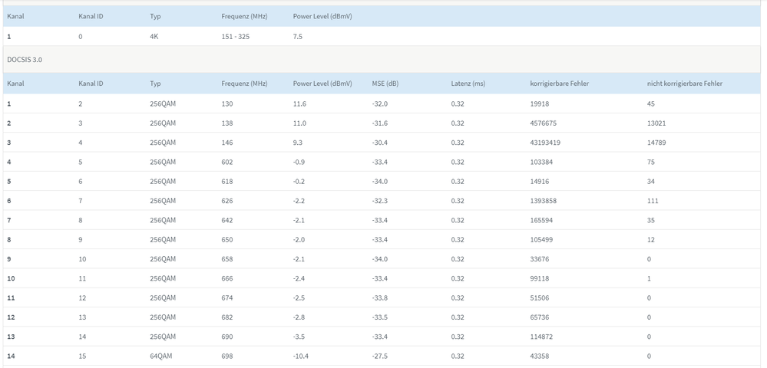The image size is (767, 368).
Task: Select the 698 frequency value
Action: (227, 356)
